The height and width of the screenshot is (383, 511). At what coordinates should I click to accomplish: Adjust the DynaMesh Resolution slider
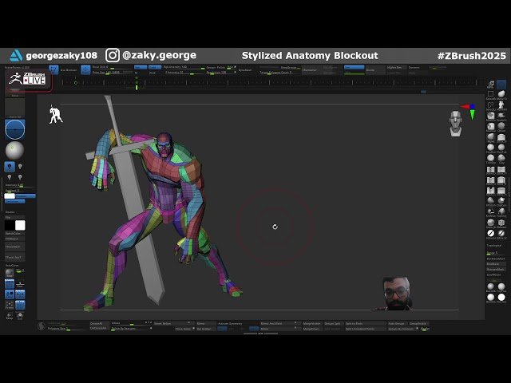tap(221, 73)
